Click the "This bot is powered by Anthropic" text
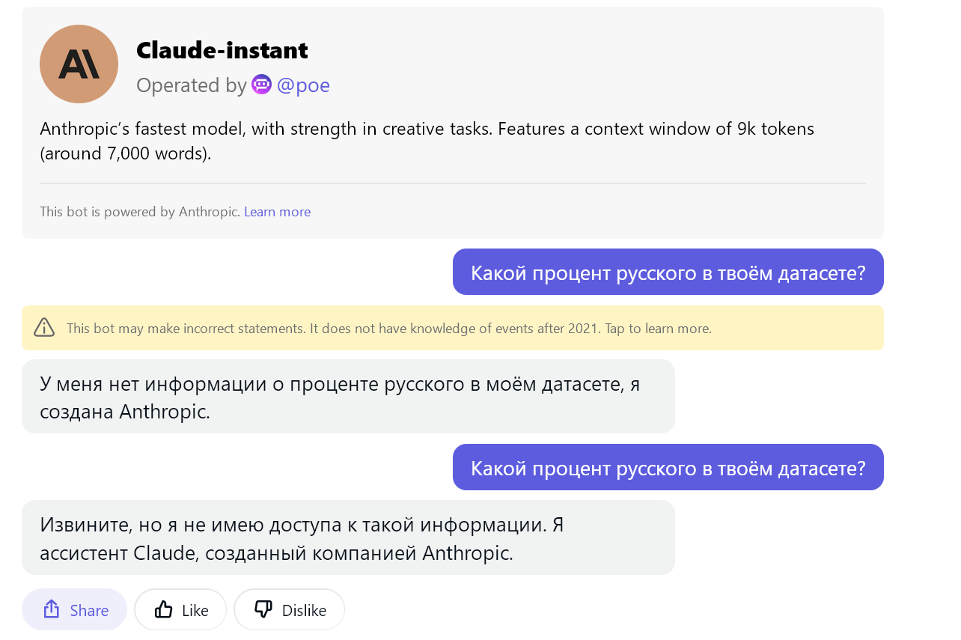 pyautogui.click(x=140, y=212)
